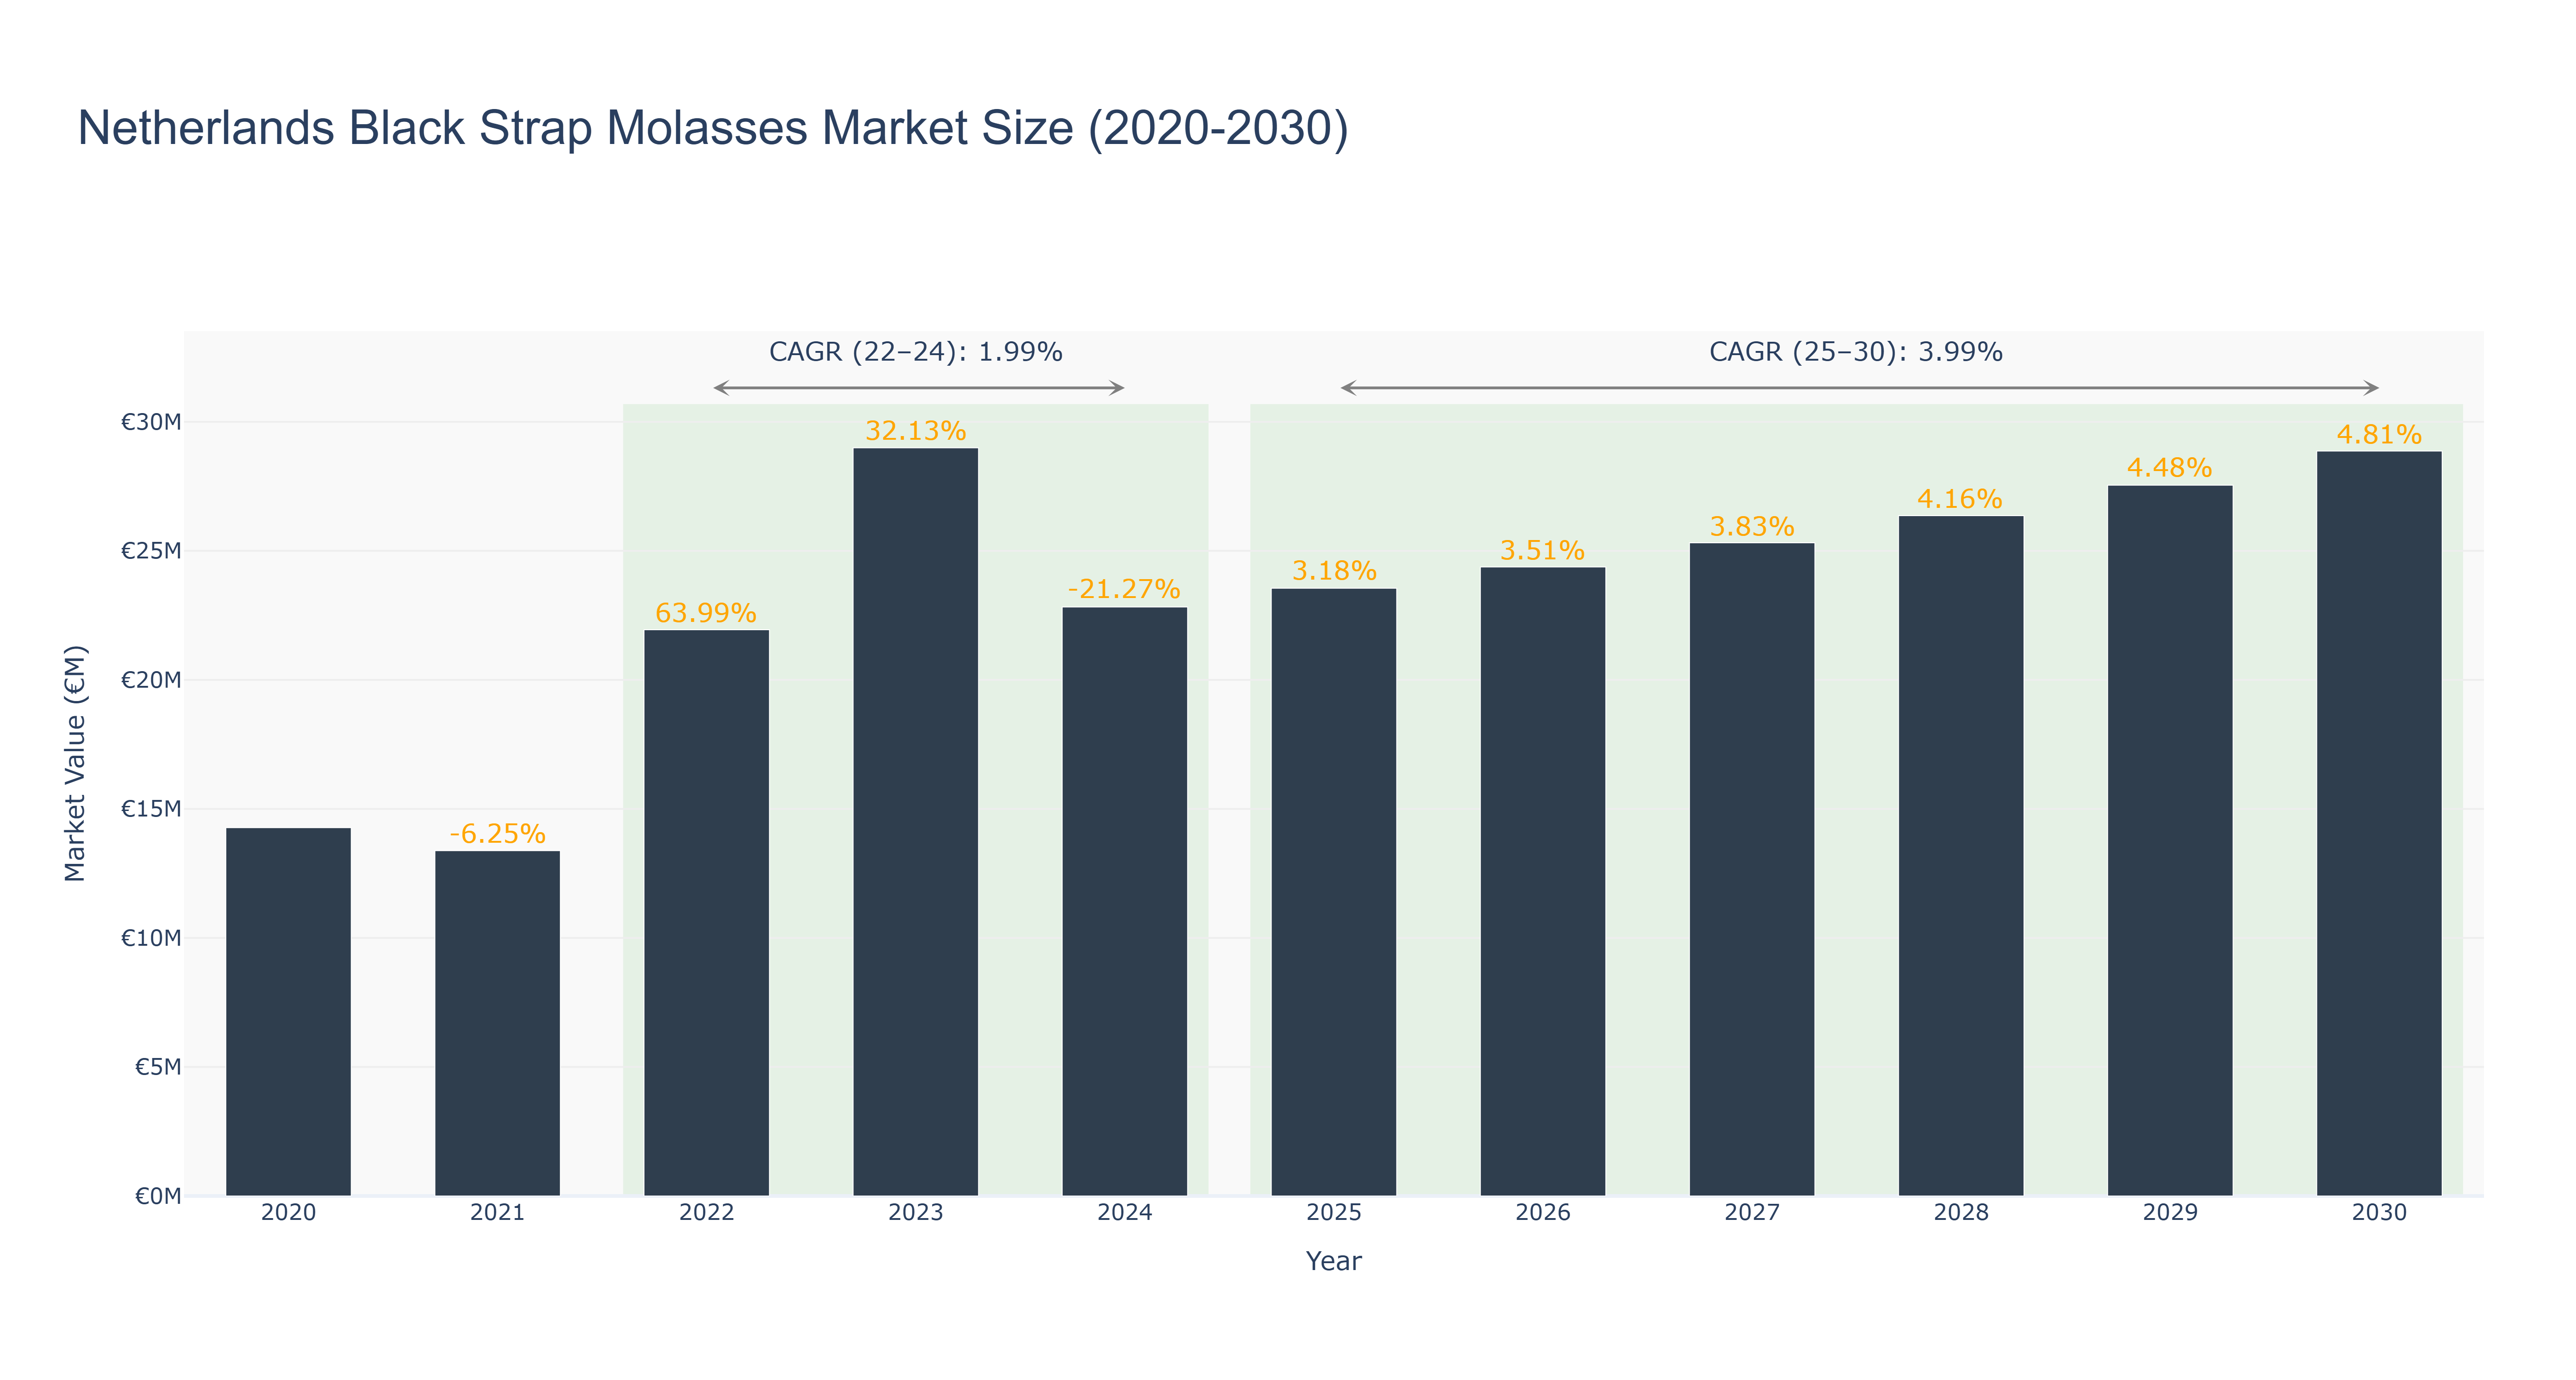Click the '2029' x-axis label
The height and width of the screenshot is (1380, 2576).
point(2169,1213)
